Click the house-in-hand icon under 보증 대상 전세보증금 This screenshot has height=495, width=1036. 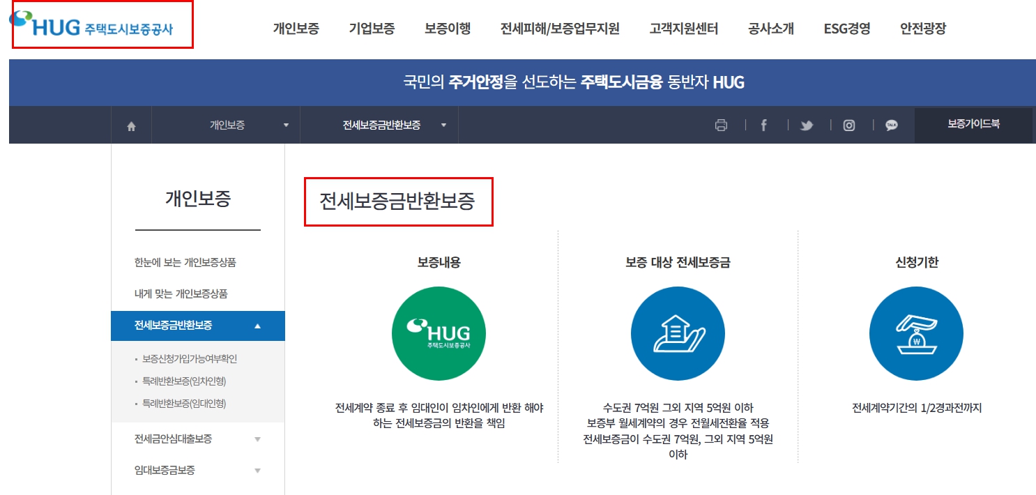coord(678,333)
